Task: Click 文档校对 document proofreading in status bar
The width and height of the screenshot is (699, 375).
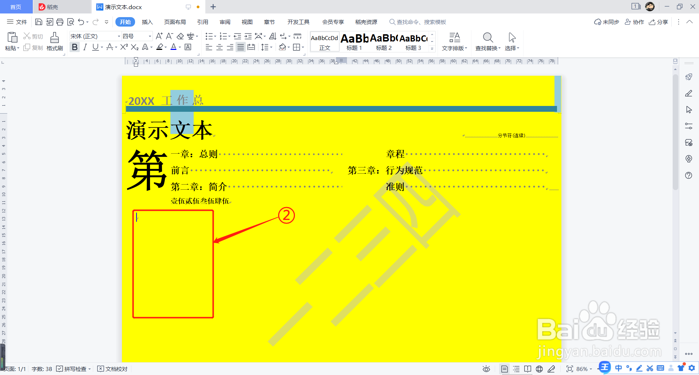Action: click(x=112, y=369)
